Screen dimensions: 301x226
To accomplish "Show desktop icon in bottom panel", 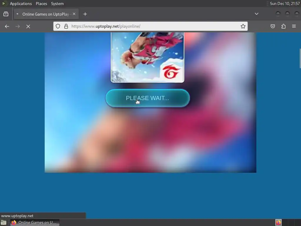I will point(4,222).
